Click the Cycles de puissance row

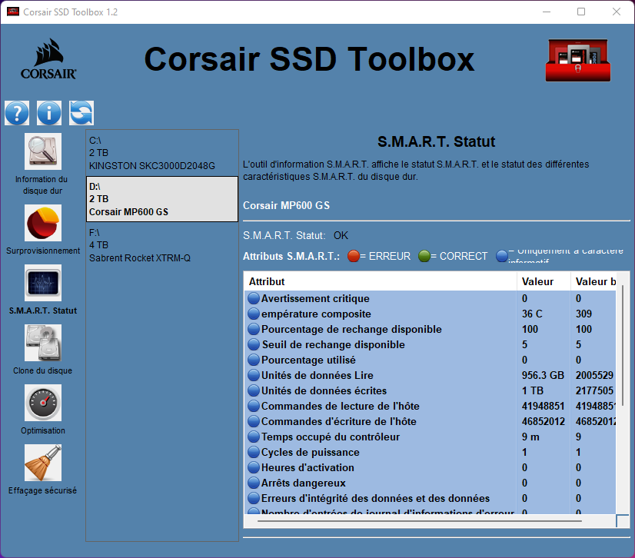click(430, 452)
